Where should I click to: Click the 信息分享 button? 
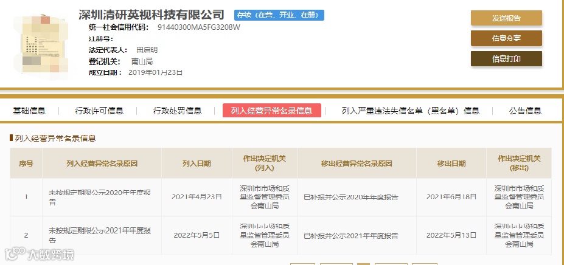coord(506,38)
